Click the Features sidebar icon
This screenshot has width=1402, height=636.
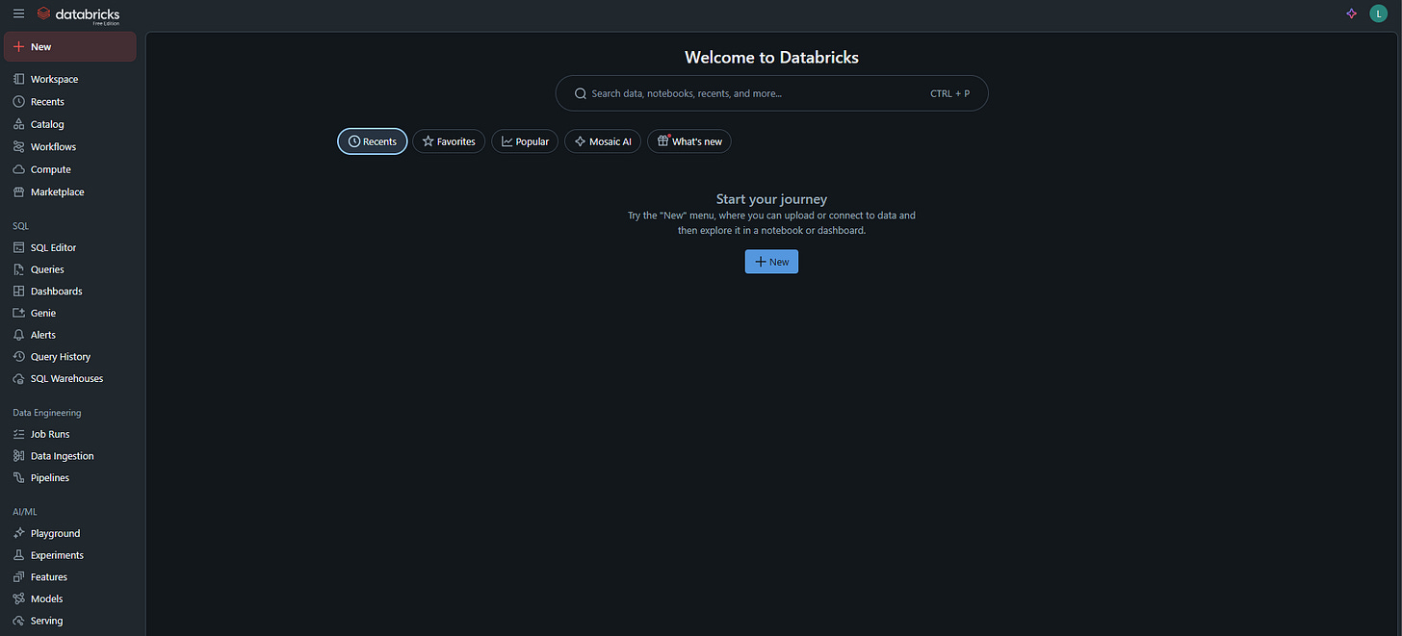point(19,577)
